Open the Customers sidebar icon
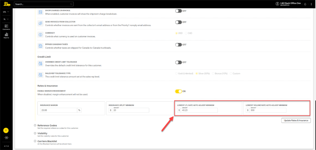 6,27
